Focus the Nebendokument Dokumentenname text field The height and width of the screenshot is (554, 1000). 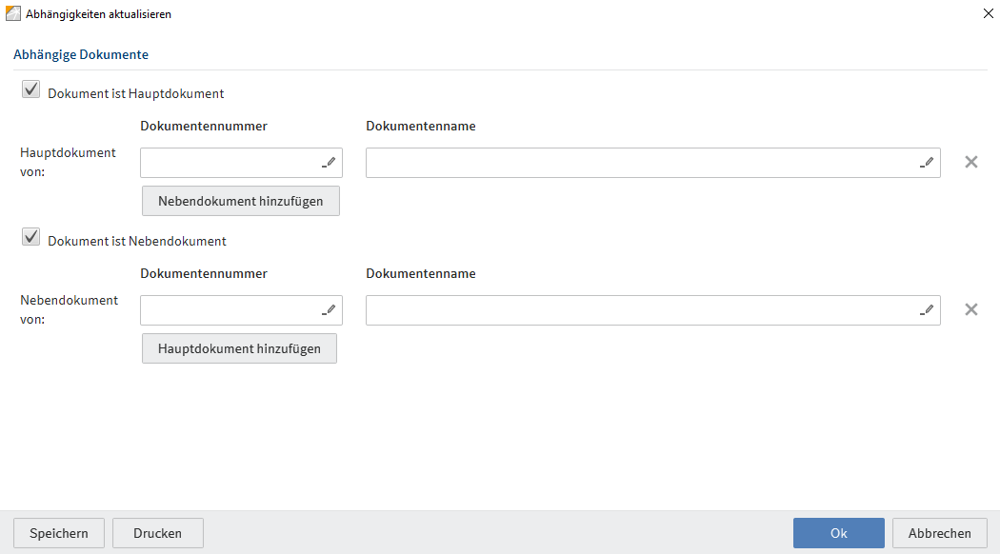[x=638, y=310]
